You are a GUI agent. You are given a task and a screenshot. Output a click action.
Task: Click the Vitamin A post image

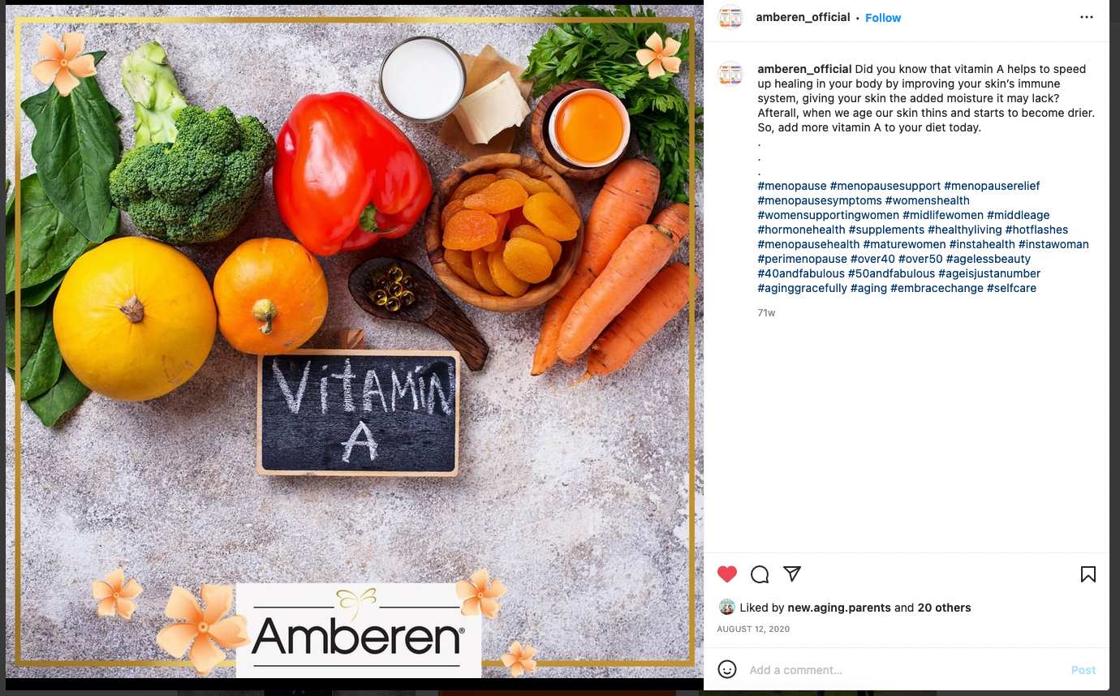[355, 341]
